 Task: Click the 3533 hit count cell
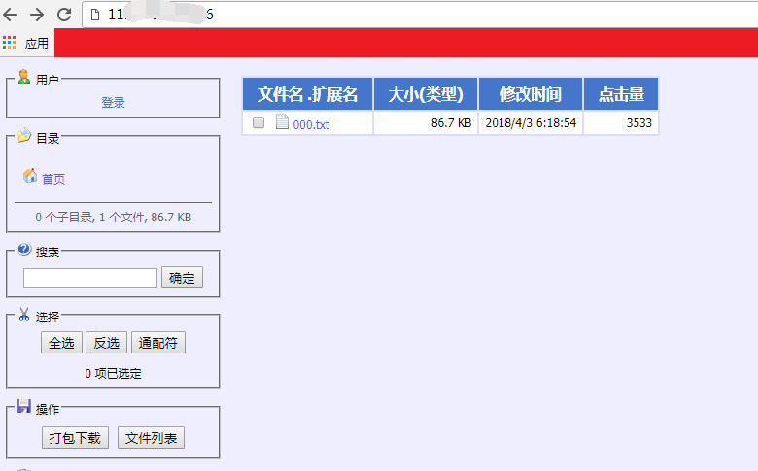(621, 122)
